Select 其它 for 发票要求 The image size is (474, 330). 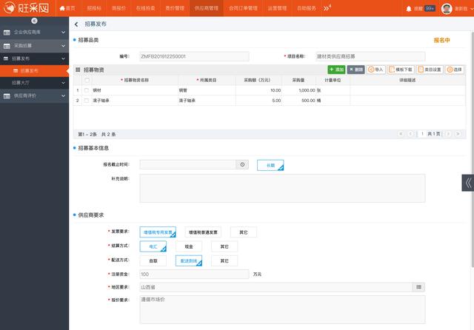[x=244, y=232]
